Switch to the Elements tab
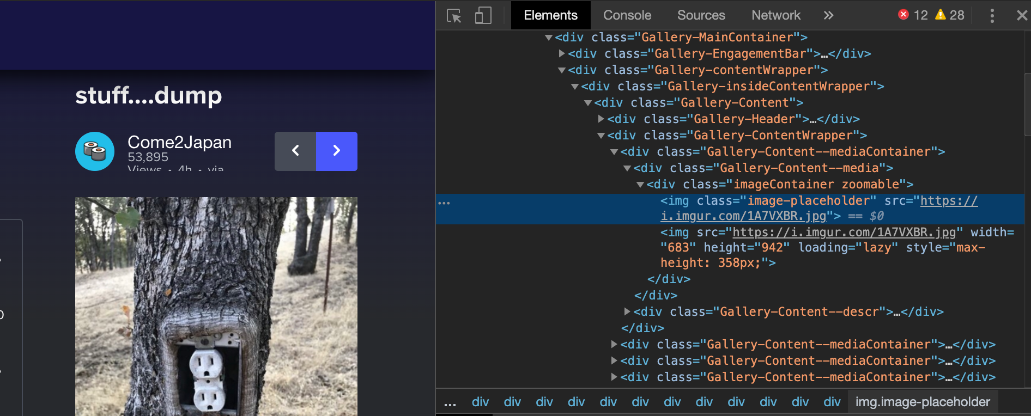The width and height of the screenshot is (1031, 416). tap(550, 15)
